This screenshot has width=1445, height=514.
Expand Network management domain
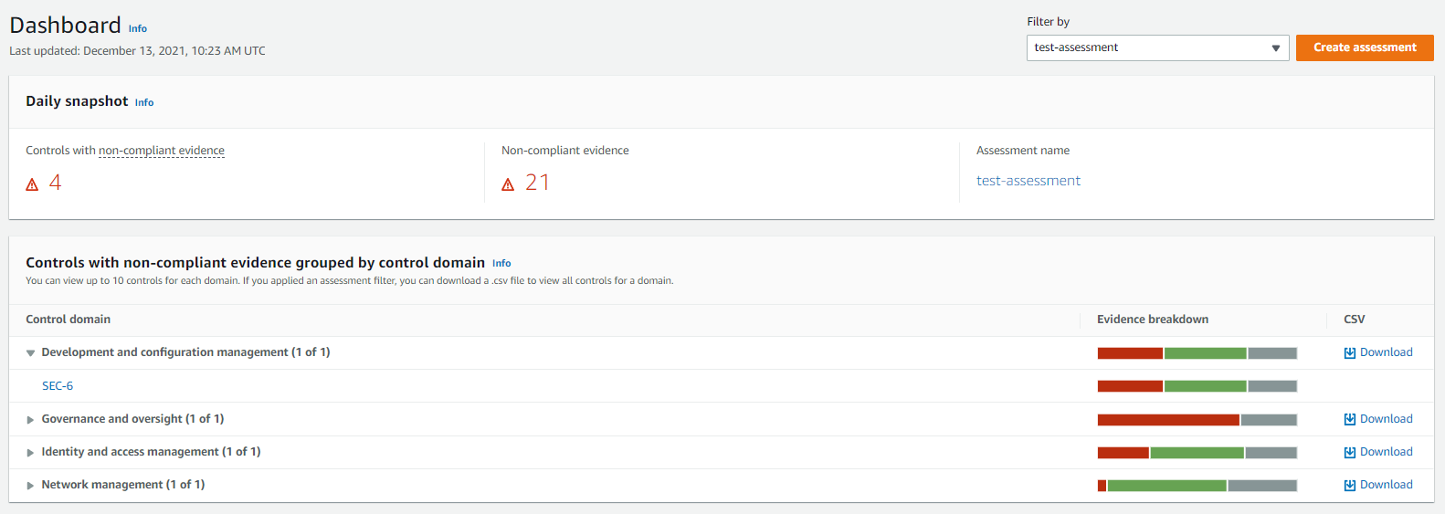click(30, 486)
